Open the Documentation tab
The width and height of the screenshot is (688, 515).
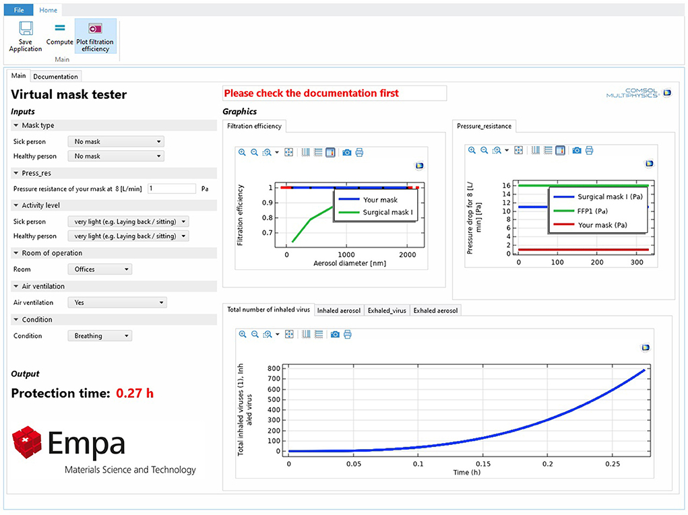[x=55, y=76]
